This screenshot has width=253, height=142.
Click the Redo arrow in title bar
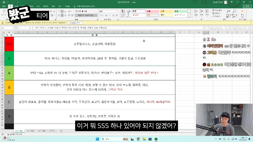tap(13, 2)
